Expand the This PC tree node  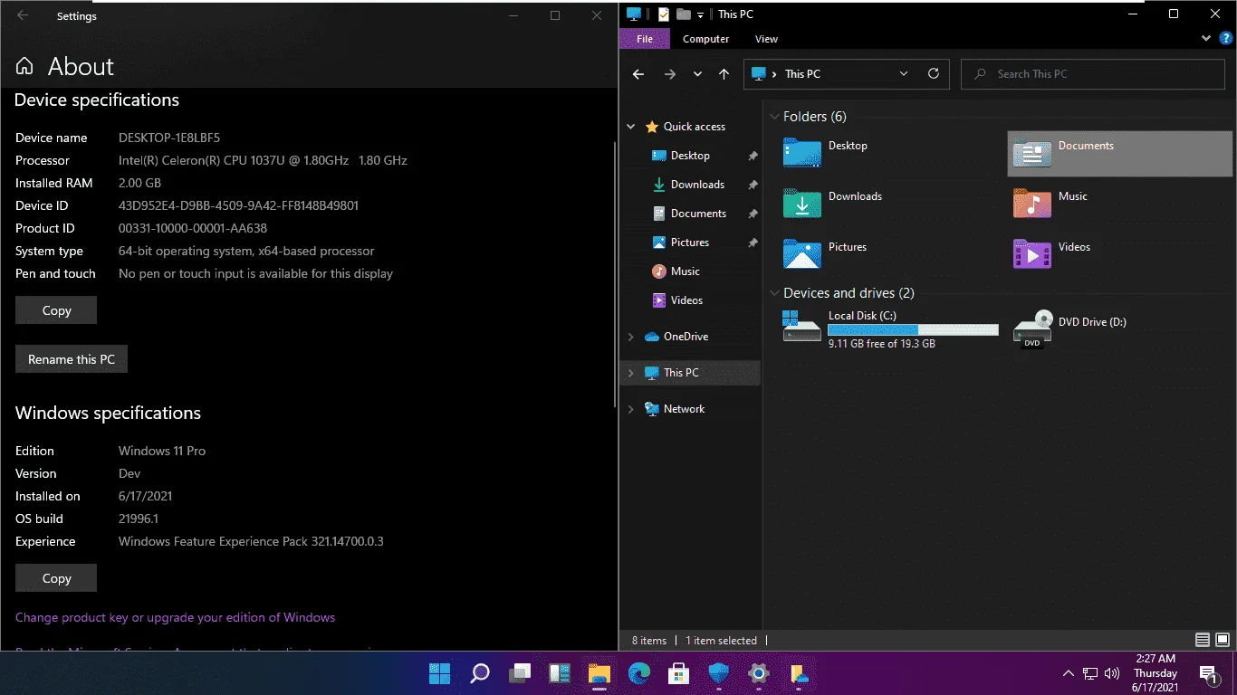click(631, 373)
